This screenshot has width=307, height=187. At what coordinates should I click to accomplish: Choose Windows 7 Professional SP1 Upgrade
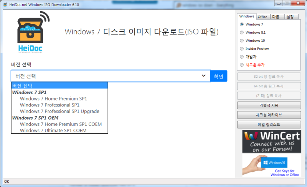(x=59, y=111)
